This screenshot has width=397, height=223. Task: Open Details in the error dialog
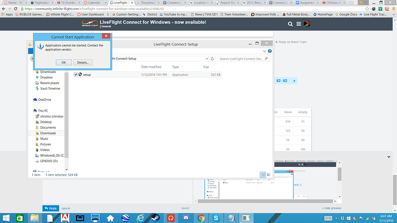pos(83,62)
